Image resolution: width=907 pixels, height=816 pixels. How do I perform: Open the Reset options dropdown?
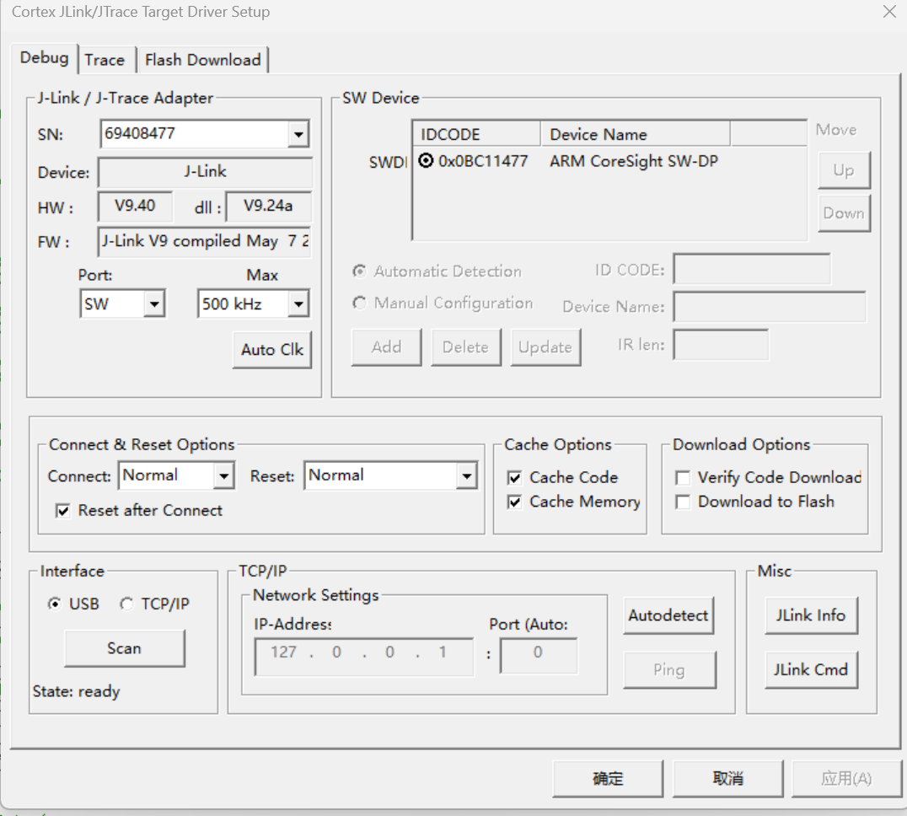[467, 475]
